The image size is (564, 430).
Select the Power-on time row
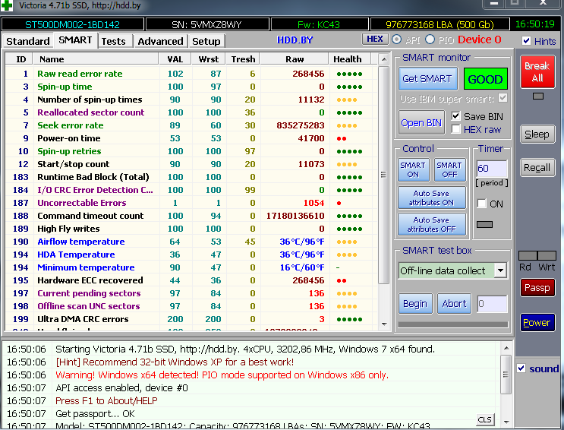[191, 138]
